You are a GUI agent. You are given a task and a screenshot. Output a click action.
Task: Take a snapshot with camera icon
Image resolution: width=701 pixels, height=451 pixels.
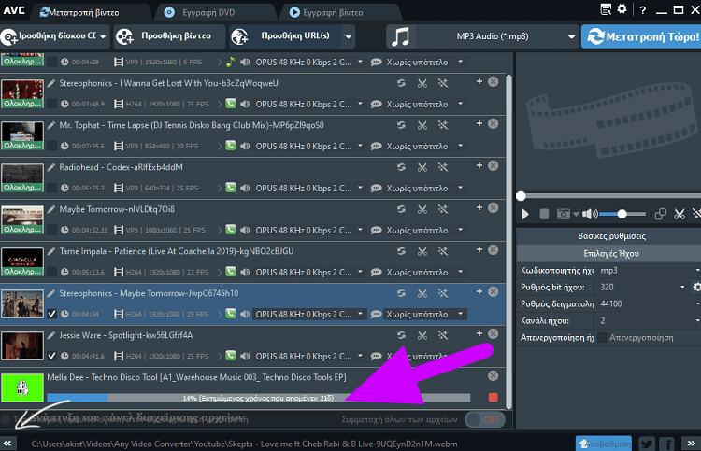point(564,215)
